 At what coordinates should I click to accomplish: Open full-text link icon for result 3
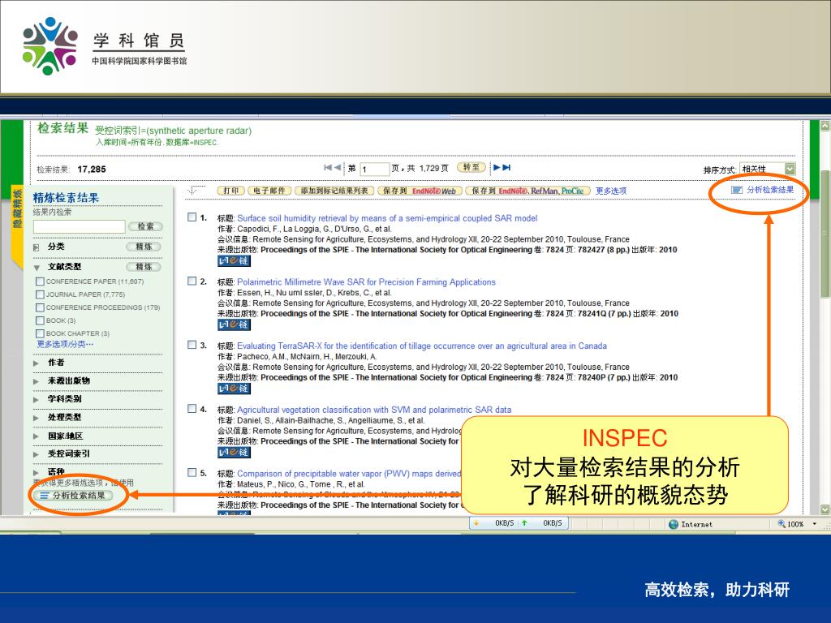234,389
